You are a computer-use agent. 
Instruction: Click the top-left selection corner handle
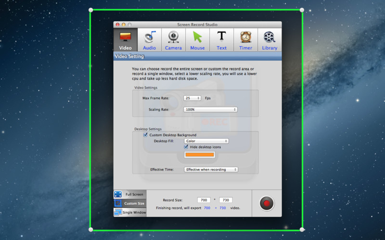pyautogui.click(x=90, y=10)
